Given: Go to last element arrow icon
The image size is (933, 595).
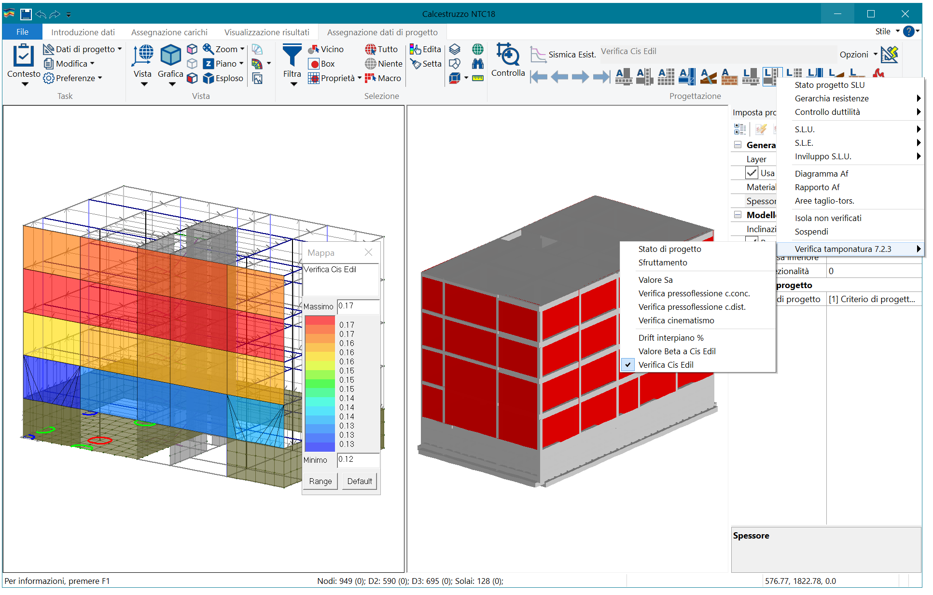Looking at the screenshot, I should coord(601,76).
